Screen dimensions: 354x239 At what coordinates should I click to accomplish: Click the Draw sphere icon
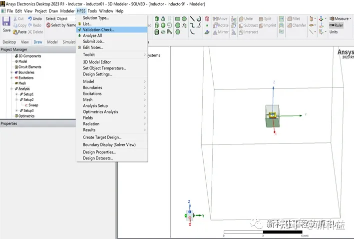(x=163, y=25)
